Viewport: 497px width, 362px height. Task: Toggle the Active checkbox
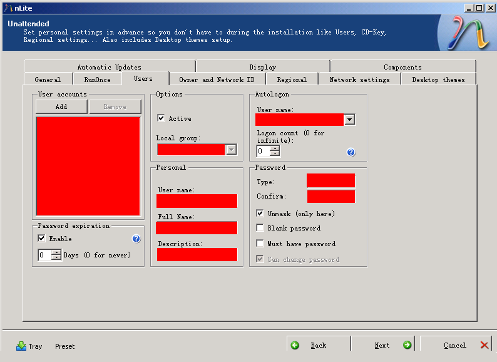point(161,118)
